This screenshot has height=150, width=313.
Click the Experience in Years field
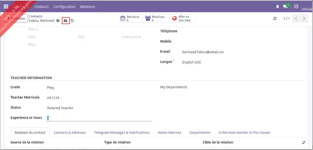[x=99, y=118]
